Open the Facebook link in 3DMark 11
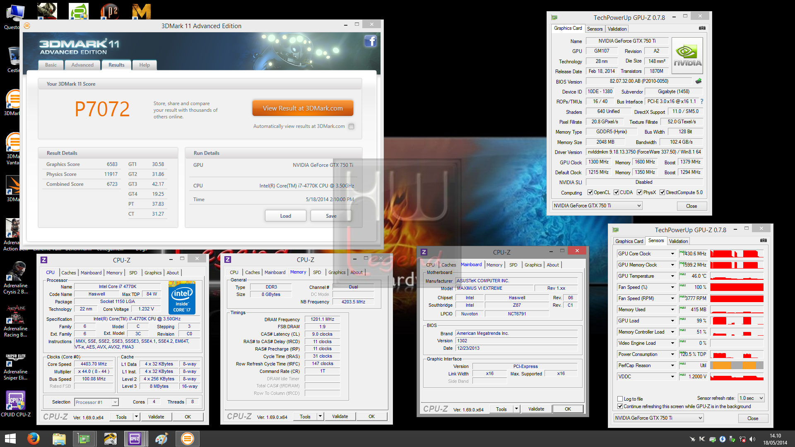This screenshot has height=447, width=795. point(370,41)
